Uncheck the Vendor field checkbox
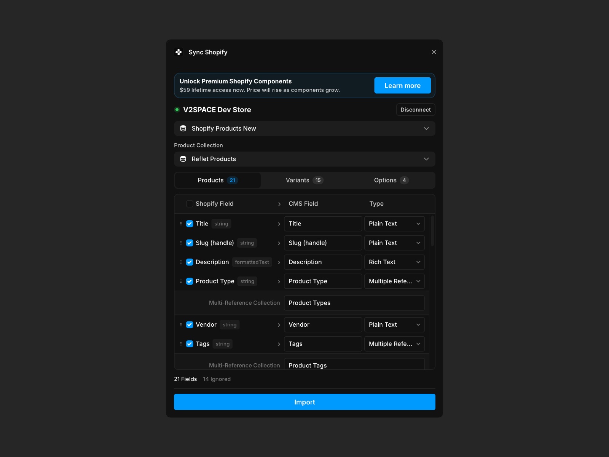The width and height of the screenshot is (609, 457). (x=190, y=325)
